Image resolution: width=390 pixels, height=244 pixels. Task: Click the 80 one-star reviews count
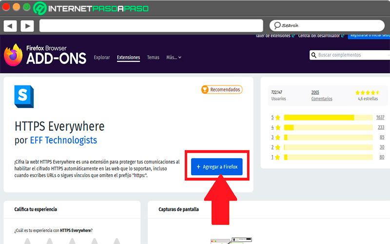pyautogui.click(x=382, y=157)
